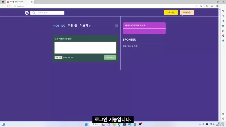
Task: Open browser profile avatar
Action: coord(217,6)
